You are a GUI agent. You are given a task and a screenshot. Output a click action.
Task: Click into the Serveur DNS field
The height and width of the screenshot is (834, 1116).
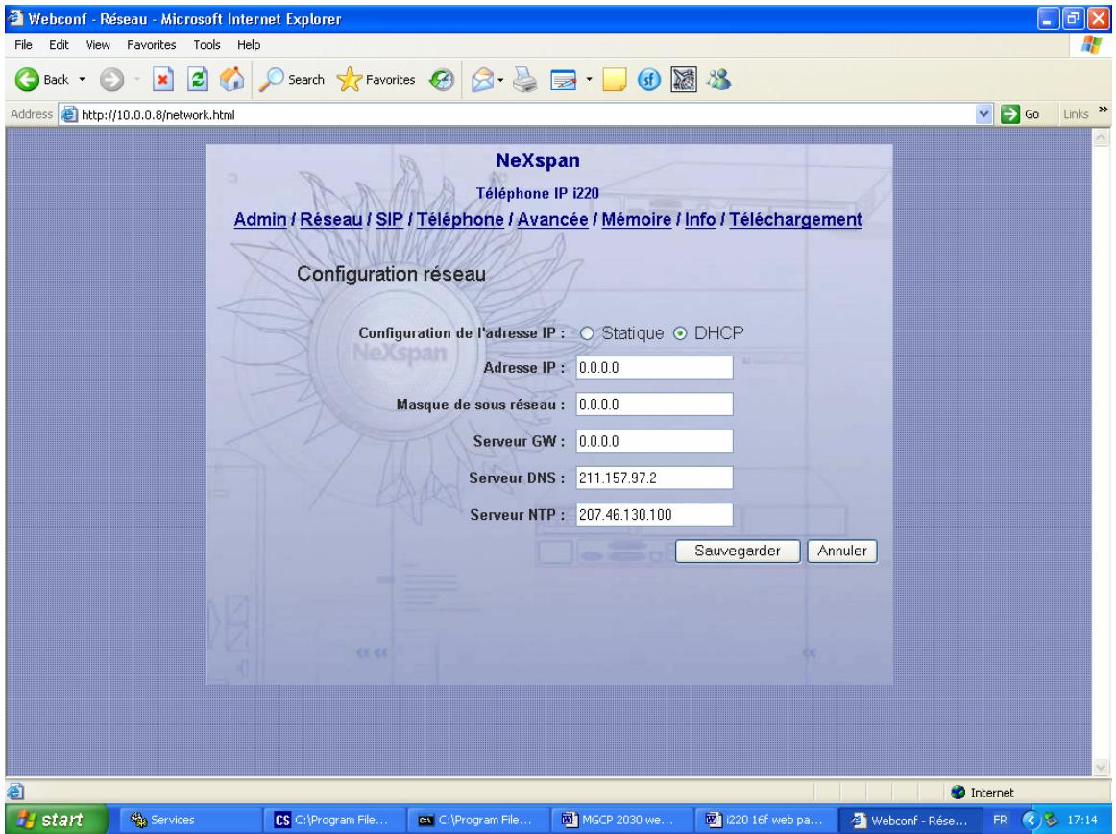[653, 478]
